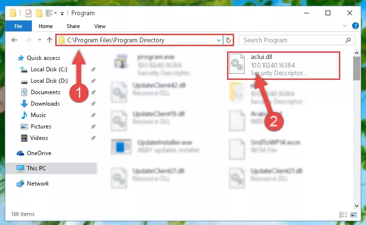The image size is (366, 225).
Task: Go up one folder level
Action: tap(49, 40)
